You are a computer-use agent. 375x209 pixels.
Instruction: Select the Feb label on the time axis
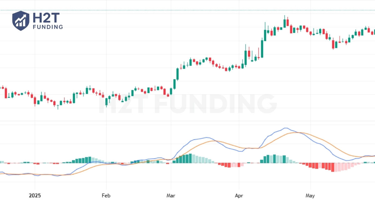coord(106,196)
